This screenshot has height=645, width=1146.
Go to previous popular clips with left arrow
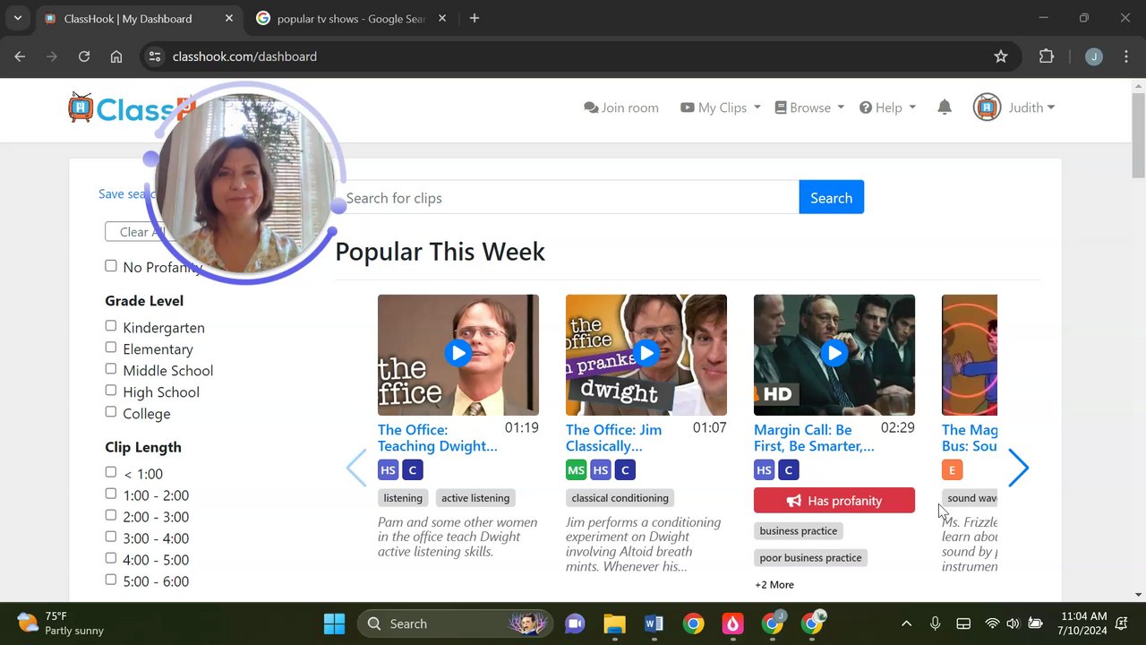pyautogui.click(x=356, y=468)
